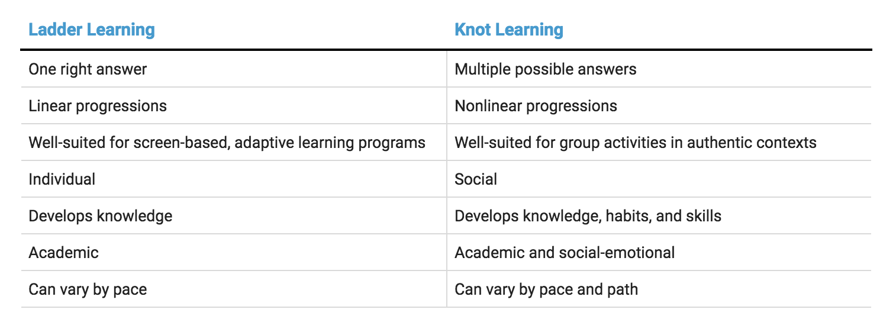Select the 'Can vary by pace' cell
The height and width of the screenshot is (335, 896).
click(x=234, y=289)
